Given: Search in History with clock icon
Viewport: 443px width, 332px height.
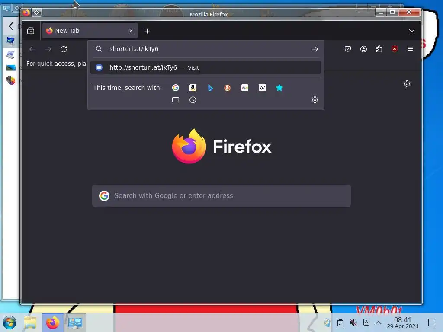Looking at the screenshot, I should [x=193, y=100].
